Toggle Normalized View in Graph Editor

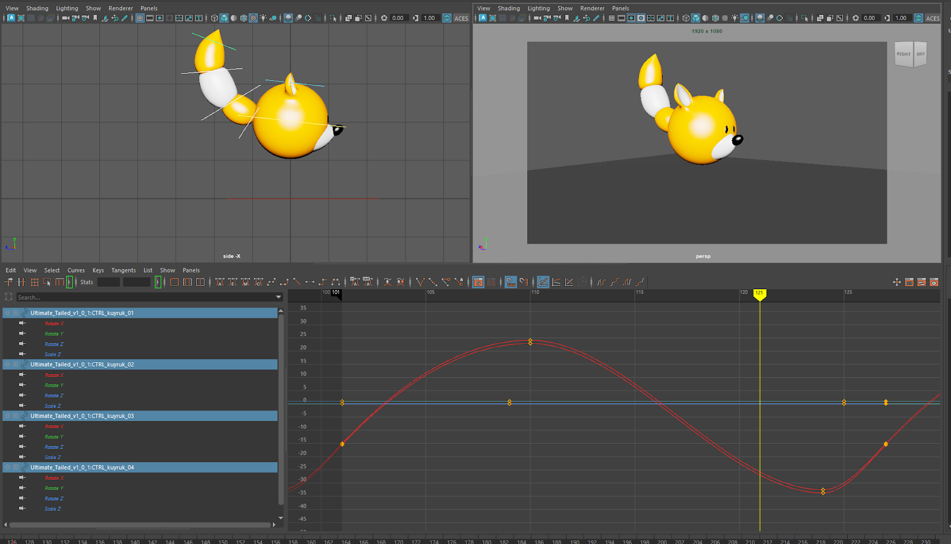point(569,282)
